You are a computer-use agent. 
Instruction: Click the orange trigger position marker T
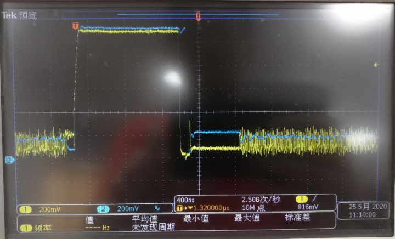click(199, 16)
